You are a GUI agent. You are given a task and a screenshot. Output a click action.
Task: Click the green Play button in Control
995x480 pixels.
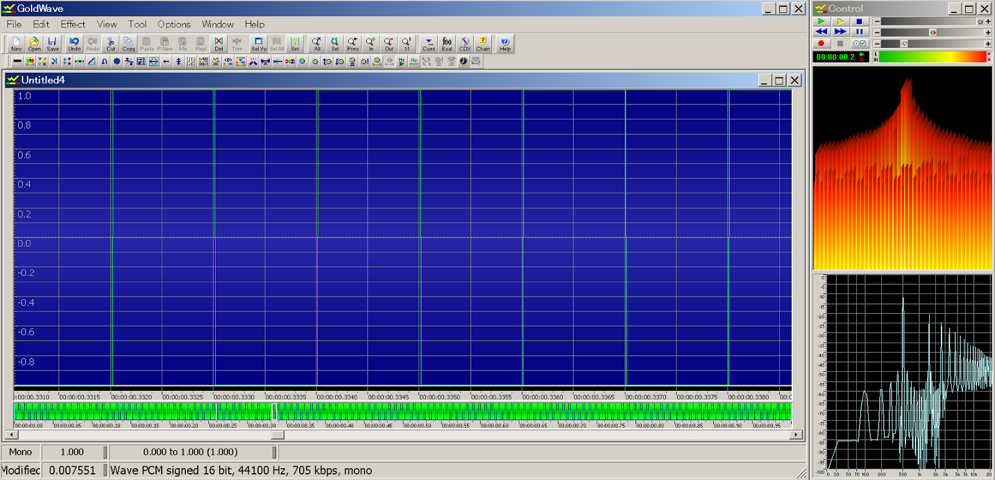821,21
